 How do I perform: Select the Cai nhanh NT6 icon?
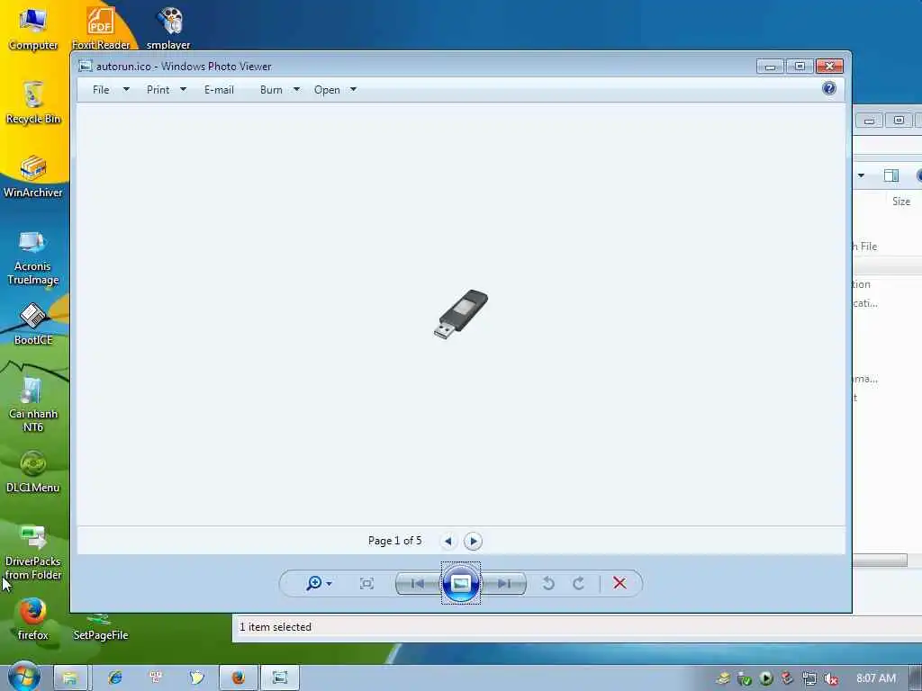[x=33, y=406]
